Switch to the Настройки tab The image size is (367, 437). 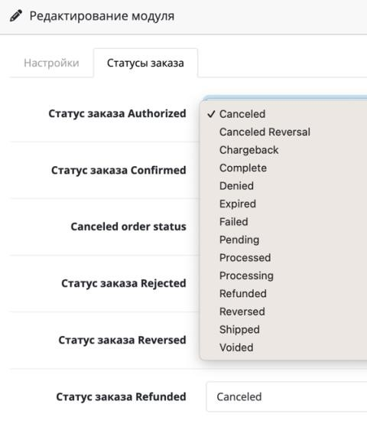point(51,63)
